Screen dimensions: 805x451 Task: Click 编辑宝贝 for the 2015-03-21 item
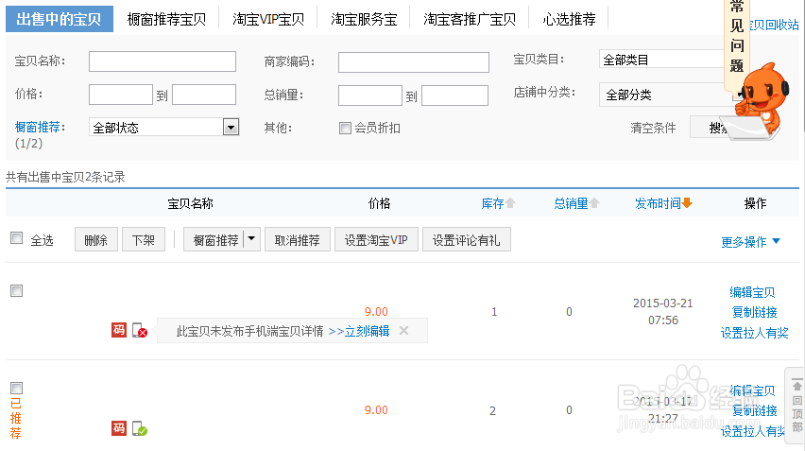click(x=752, y=292)
